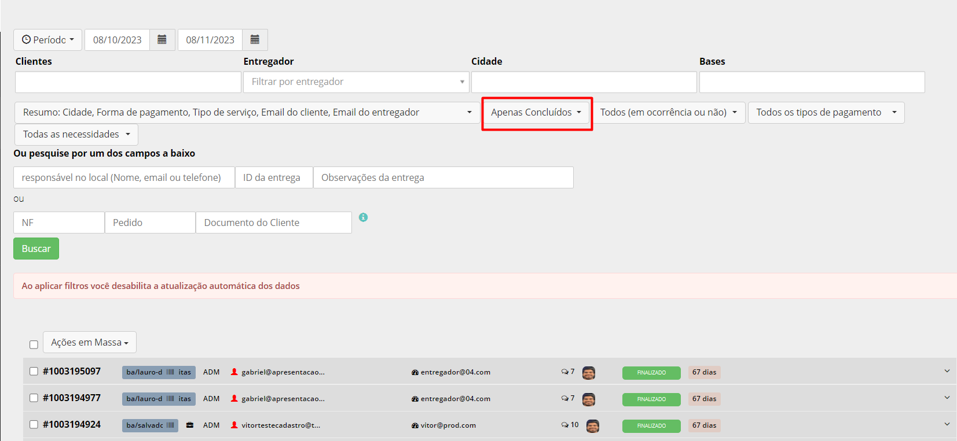The image size is (957, 441).
Task: Click the comments icon in row #1003194924
Action: (564, 425)
